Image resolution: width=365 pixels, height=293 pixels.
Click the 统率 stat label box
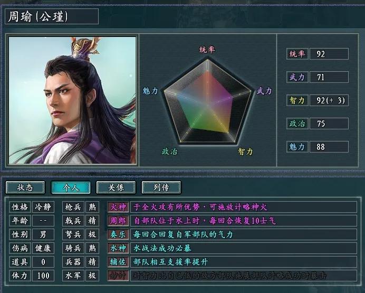tap(297, 54)
